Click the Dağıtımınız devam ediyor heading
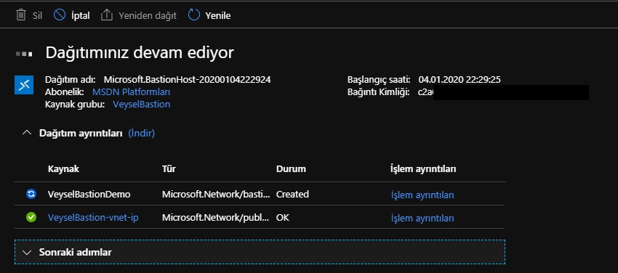Screen dimensions: 618x273 click(x=140, y=53)
